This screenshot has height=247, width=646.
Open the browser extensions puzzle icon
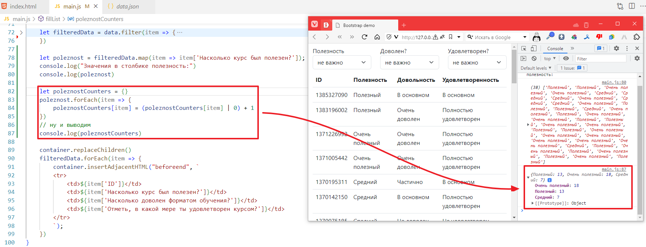click(636, 37)
